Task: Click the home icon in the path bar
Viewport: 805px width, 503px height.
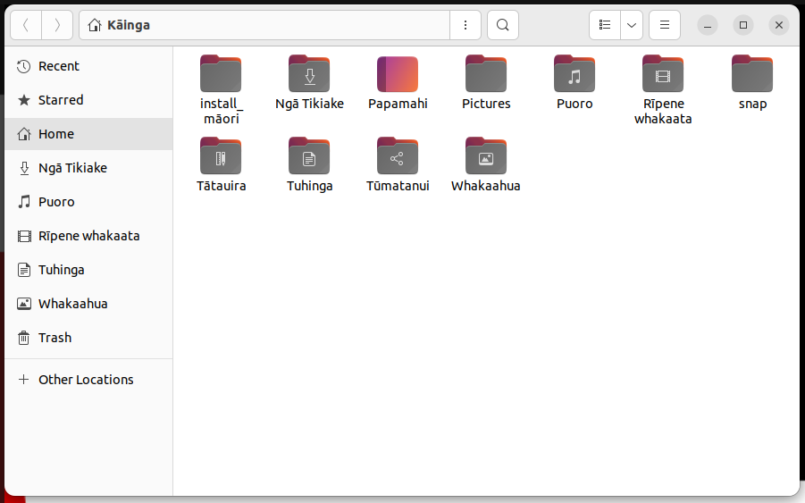Action: (95, 25)
